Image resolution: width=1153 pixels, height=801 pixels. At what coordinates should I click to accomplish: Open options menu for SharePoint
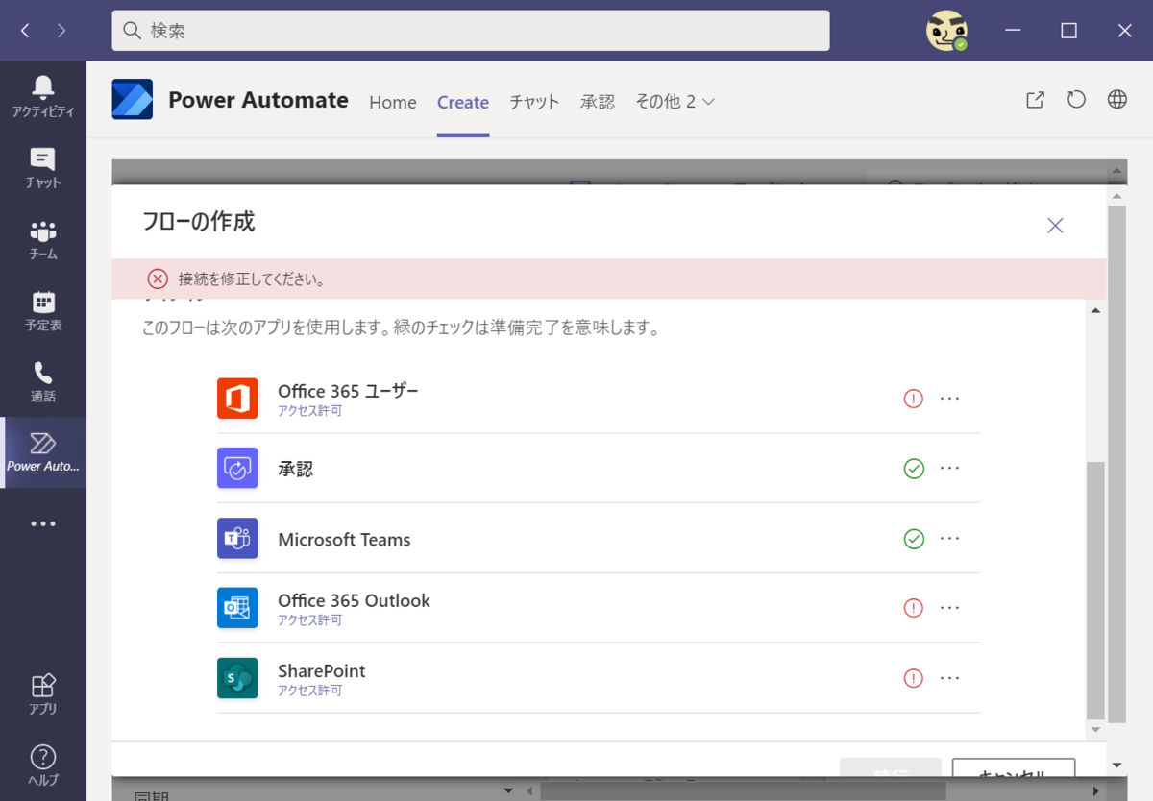pos(950,678)
